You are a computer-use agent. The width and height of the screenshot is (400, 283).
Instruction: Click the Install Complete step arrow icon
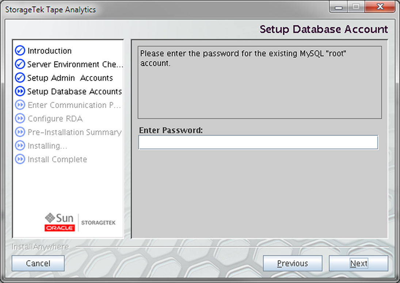pyautogui.click(x=20, y=159)
